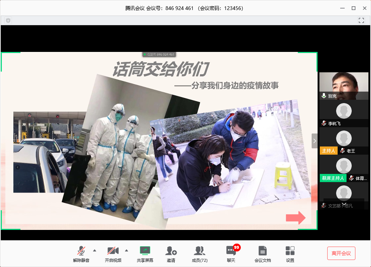The image size is (371, 267).
Task: Click the 联席主持人 co-host label
Action: coord(333,178)
